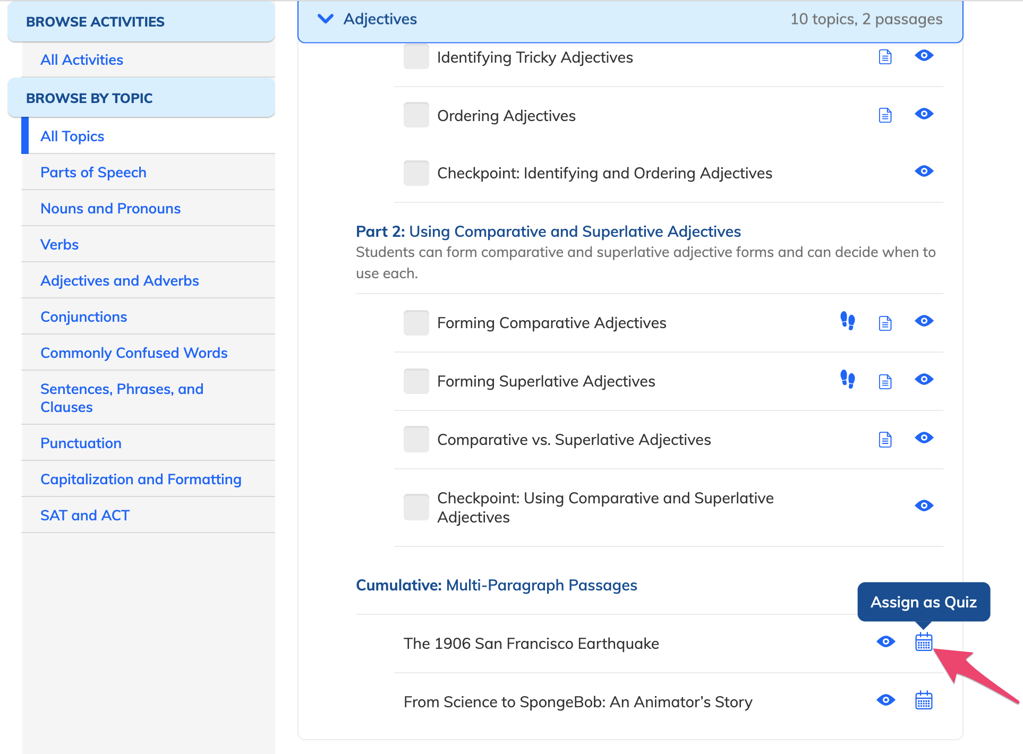
Task: Preview Forming Comparative Adjectives with eye icon
Action: coord(924,321)
